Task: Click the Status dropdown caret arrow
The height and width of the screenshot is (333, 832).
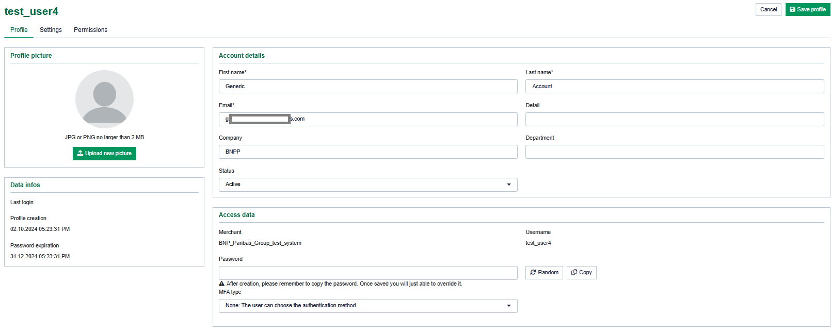Action: [x=508, y=185]
